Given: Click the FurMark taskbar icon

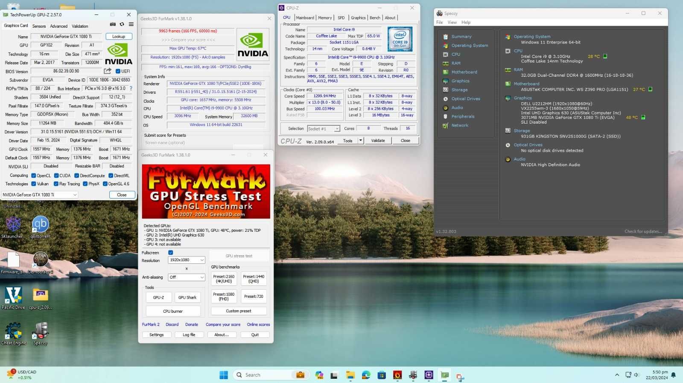Looking at the screenshot, I should pos(397,375).
